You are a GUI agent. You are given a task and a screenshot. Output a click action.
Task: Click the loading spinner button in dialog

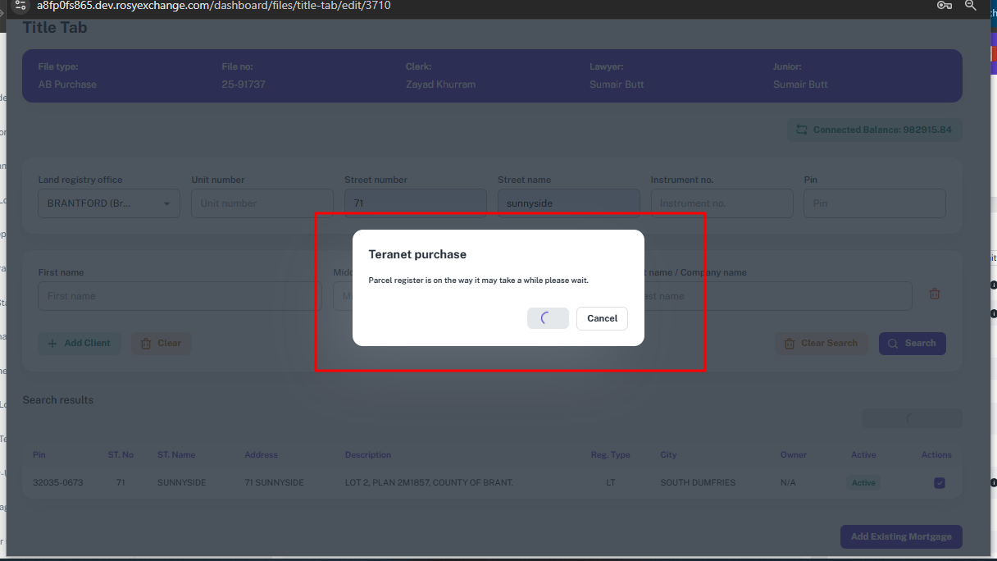click(x=548, y=318)
